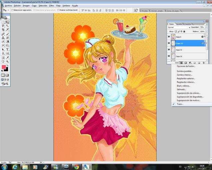This screenshot has width=212, height=170.
Task: Toggle 'Seleccionar capa autom.' checkbox
Action: 12,10
